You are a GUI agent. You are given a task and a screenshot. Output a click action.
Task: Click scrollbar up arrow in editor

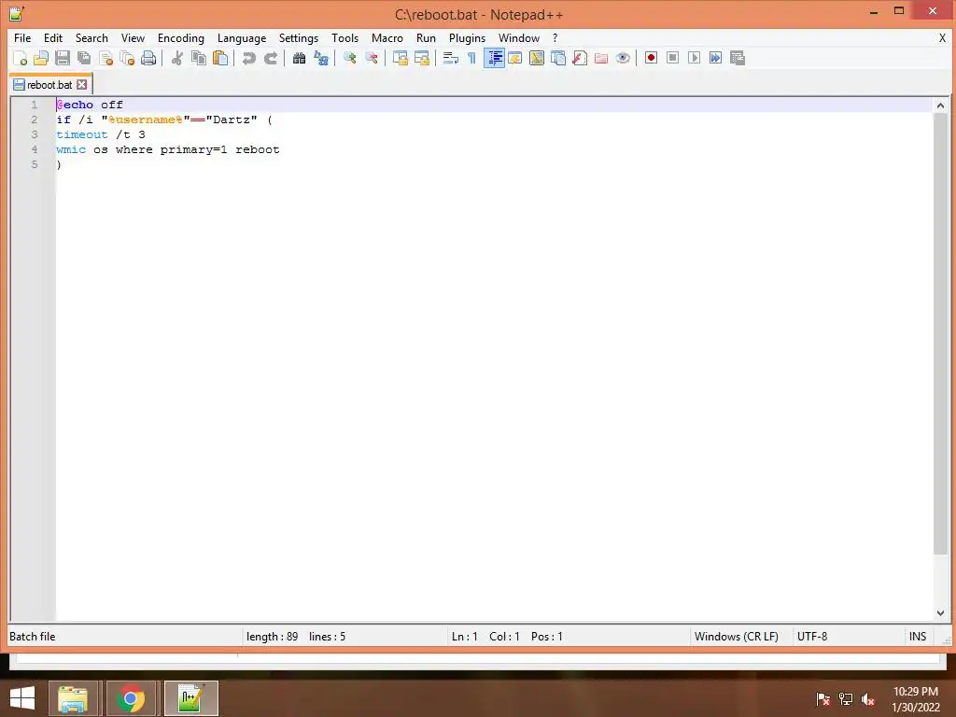tap(940, 105)
